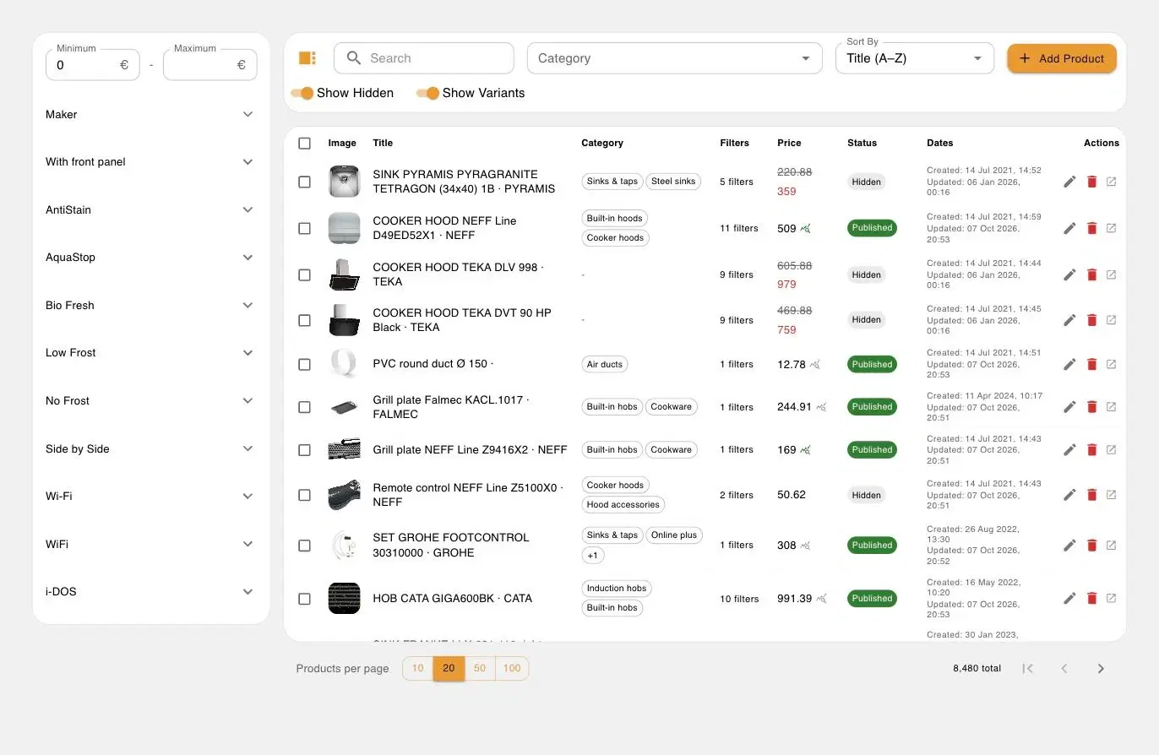
Task: Delete the PVC round duct product
Action: pyautogui.click(x=1091, y=364)
